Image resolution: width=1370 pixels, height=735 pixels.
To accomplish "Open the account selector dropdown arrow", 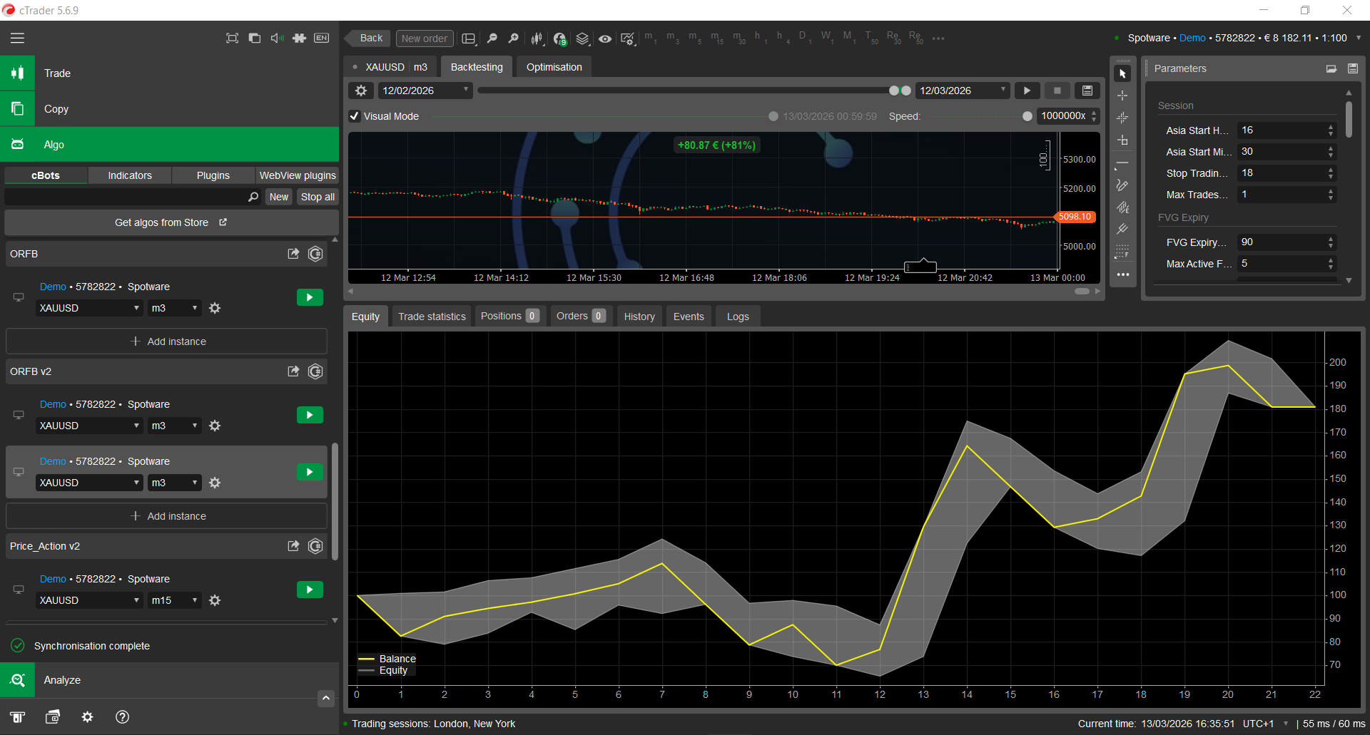I will (1359, 38).
